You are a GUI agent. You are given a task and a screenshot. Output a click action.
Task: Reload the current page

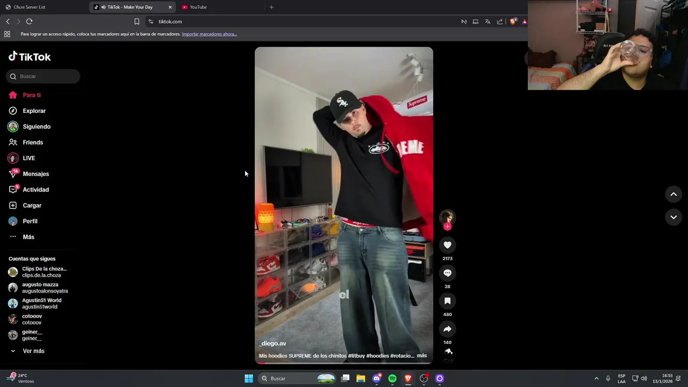tap(29, 21)
